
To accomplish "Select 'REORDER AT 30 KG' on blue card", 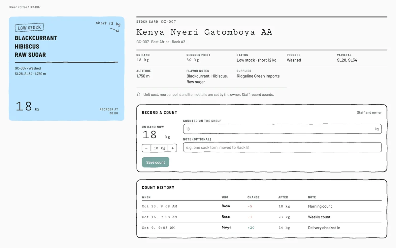I will point(109,111).
